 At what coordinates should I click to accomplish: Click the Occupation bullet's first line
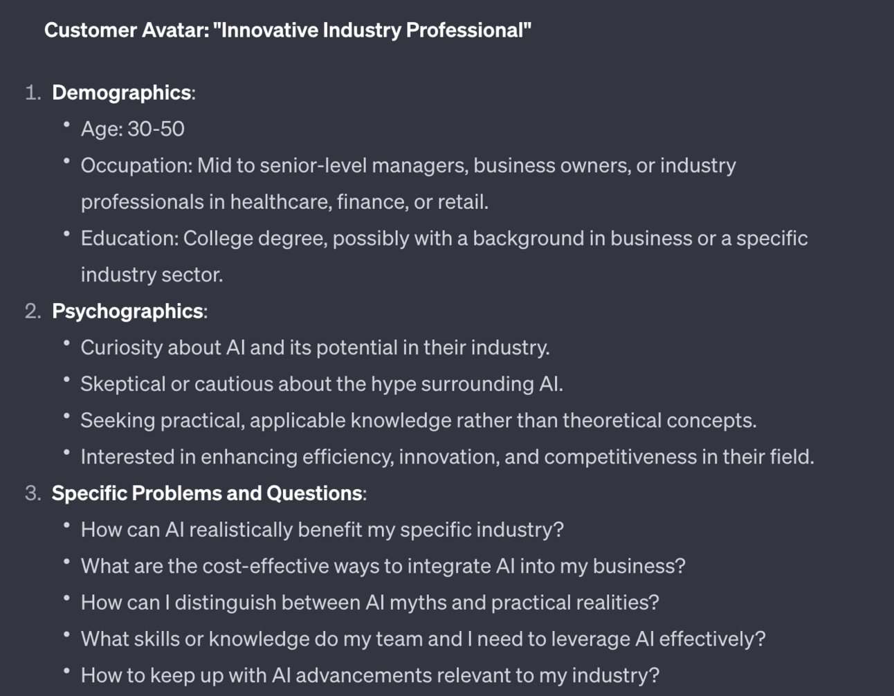(408, 166)
